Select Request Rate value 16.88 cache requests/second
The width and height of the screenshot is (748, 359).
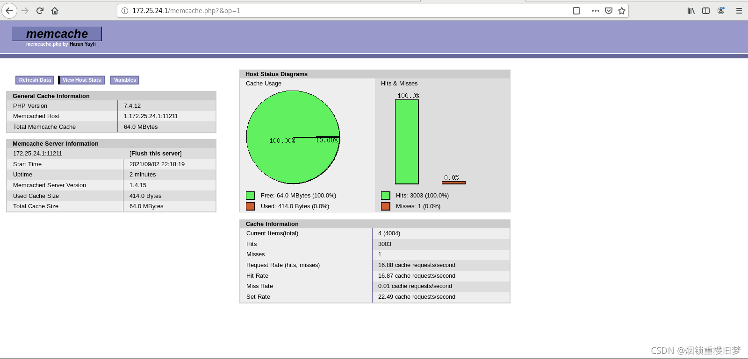(x=417, y=265)
